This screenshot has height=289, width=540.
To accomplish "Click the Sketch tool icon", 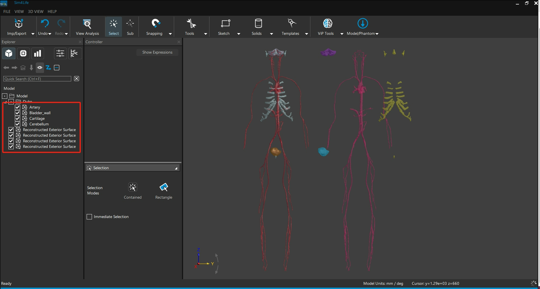I will pyautogui.click(x=225, y=24).
